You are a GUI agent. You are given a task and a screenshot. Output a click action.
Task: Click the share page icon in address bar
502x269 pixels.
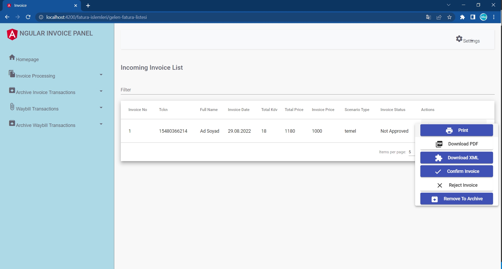(x=439, y=17)
